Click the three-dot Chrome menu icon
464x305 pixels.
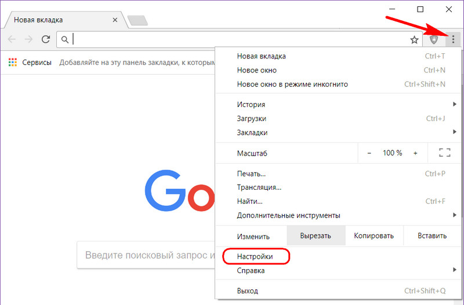click(453, 39)
